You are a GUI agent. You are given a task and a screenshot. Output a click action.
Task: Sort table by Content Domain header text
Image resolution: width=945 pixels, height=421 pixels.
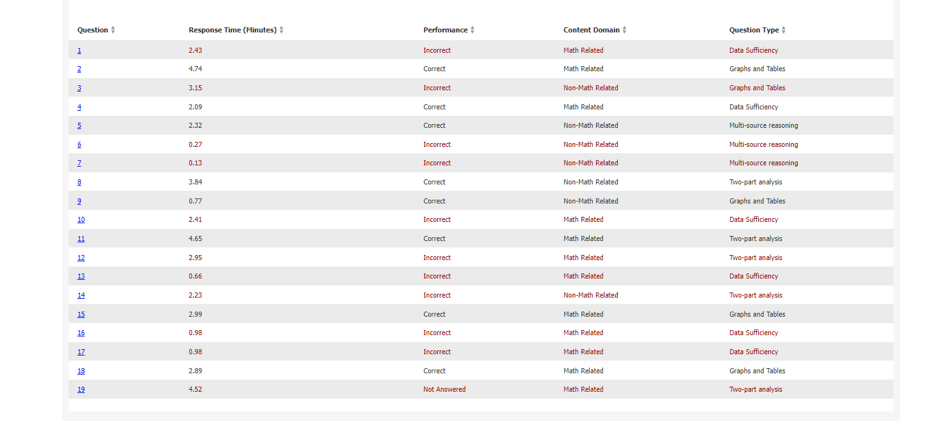click(x=591, y=30)
